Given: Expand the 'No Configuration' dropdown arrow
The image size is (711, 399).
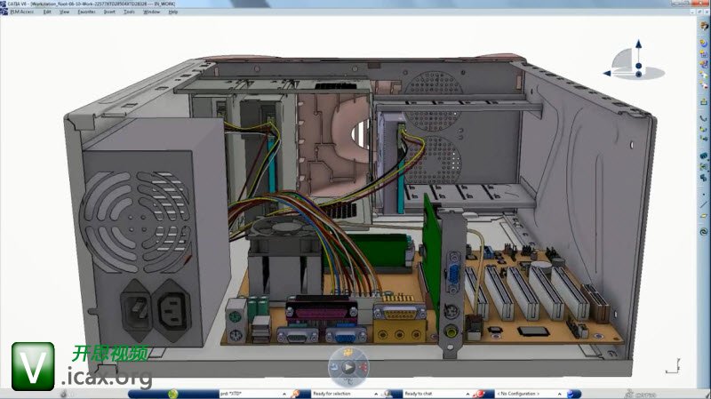Looking at the screenshot, I should [560, 394].
